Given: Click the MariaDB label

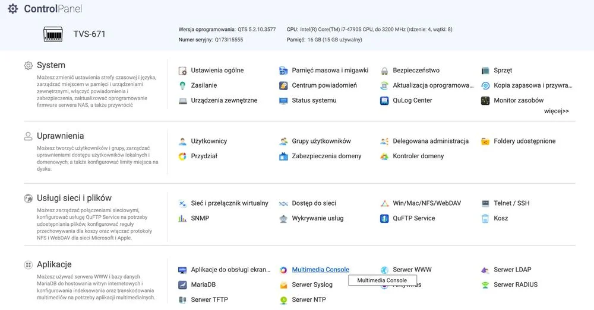Looking at the screenshot, I should coord(203,285).
